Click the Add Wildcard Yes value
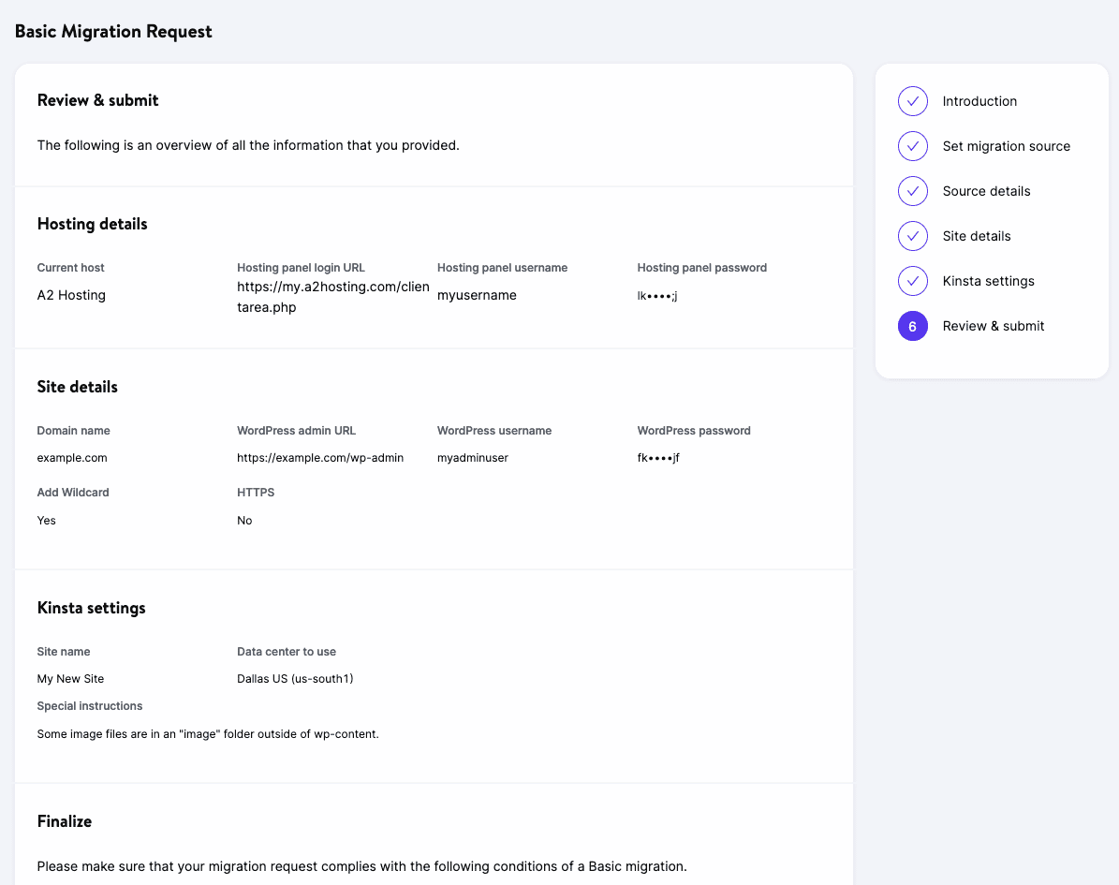The height and width of the screenshot is (885, 1119). [x=46, y=520]
